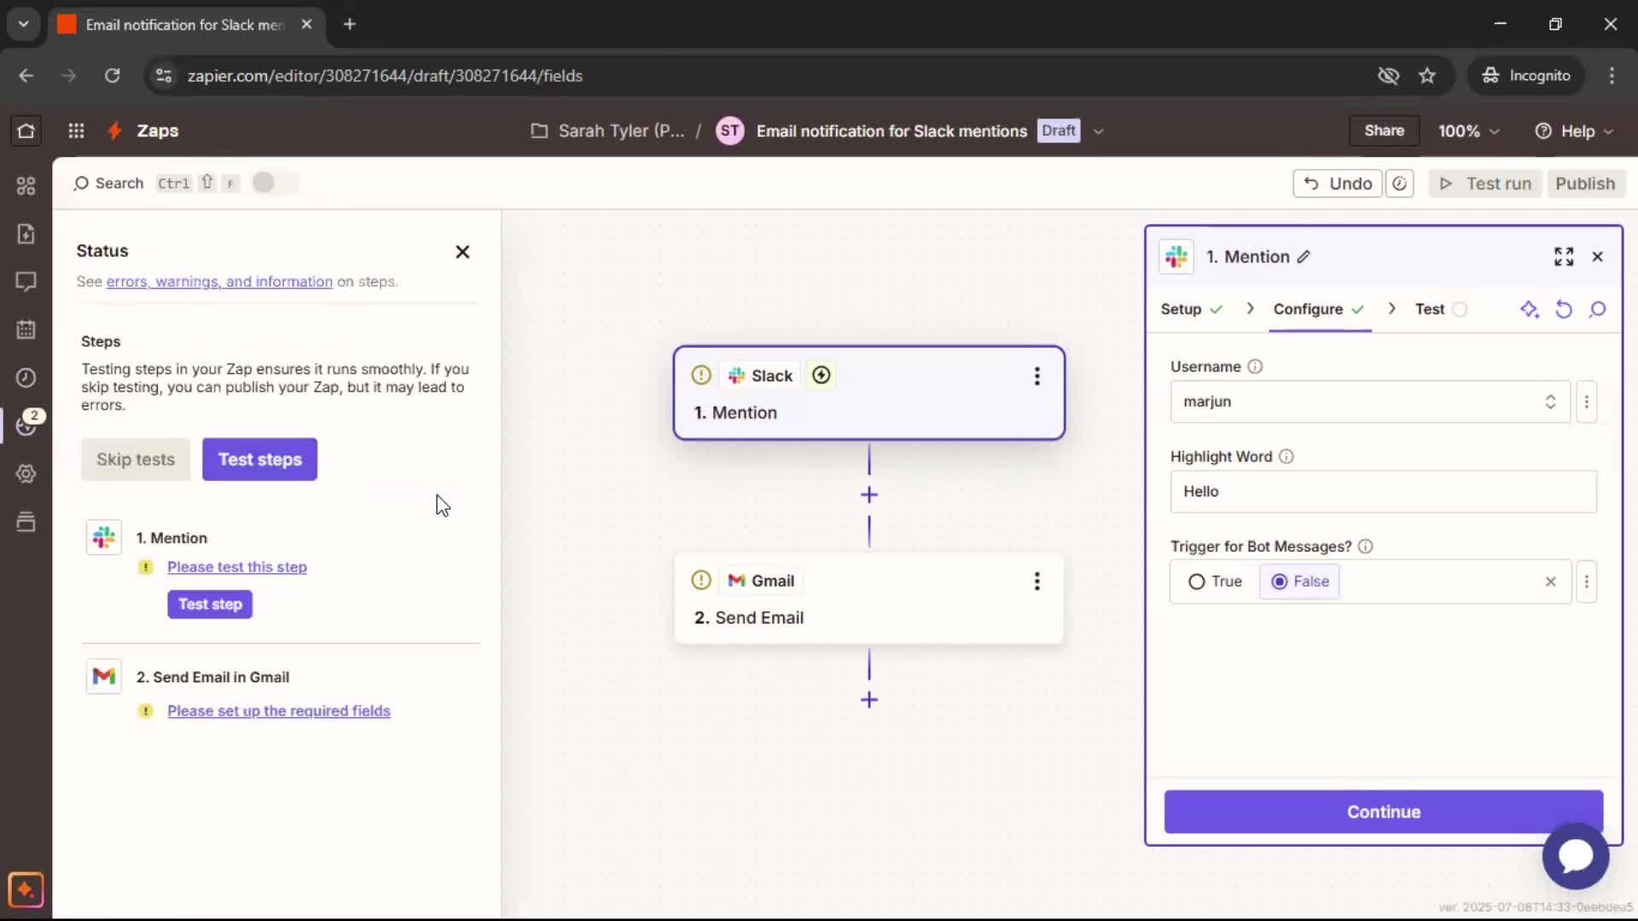Close the 1. Mention step panel
This screenshot has width=1638, height=921.
click(x=1598, y=257)
